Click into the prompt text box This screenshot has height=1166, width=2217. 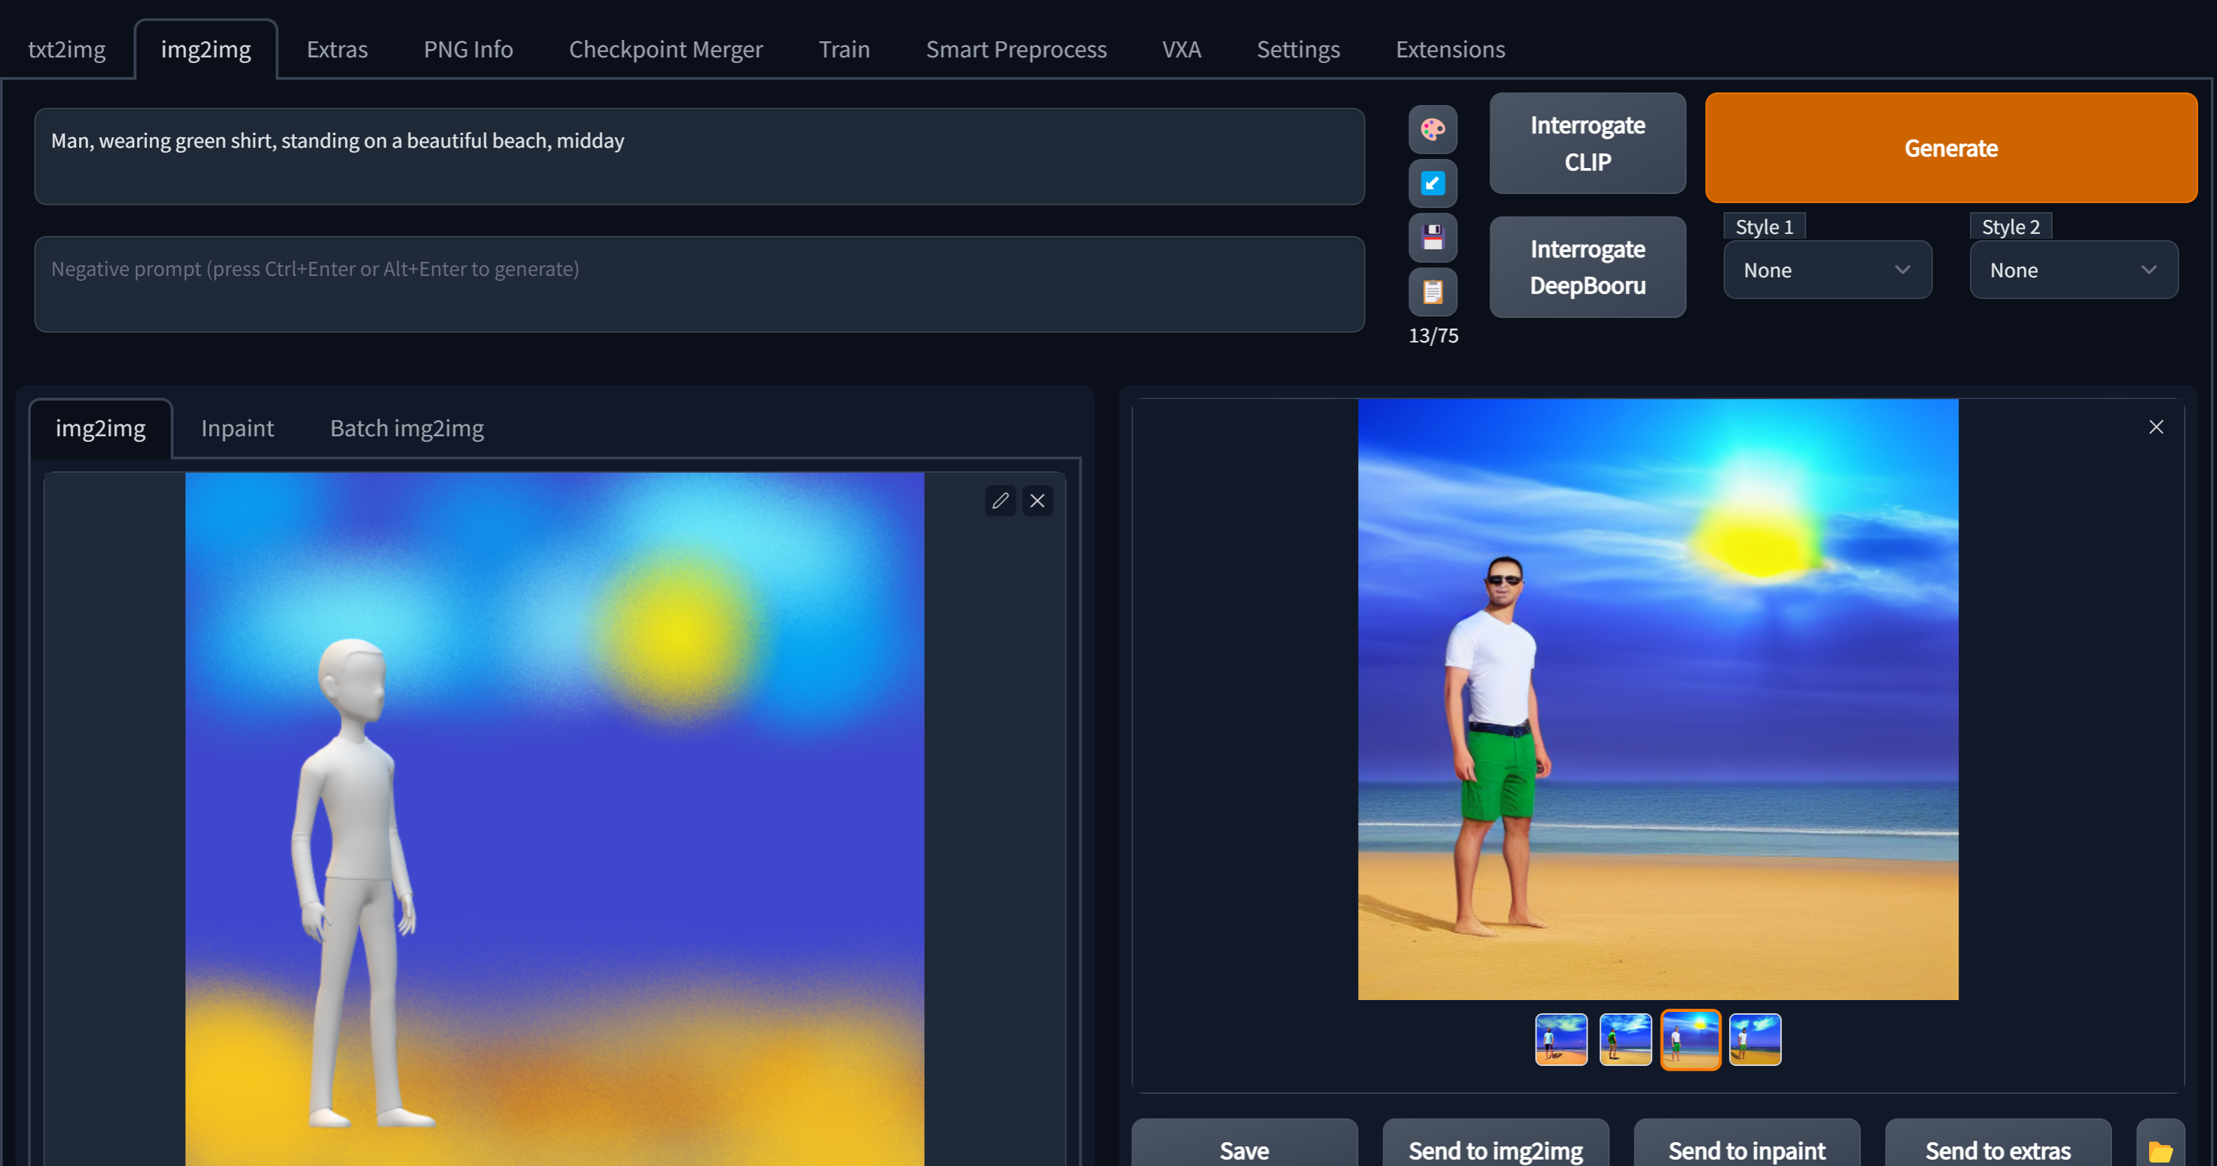(x=700, y=156)
